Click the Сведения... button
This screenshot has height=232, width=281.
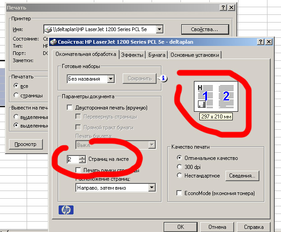click(x=242, y=175)
